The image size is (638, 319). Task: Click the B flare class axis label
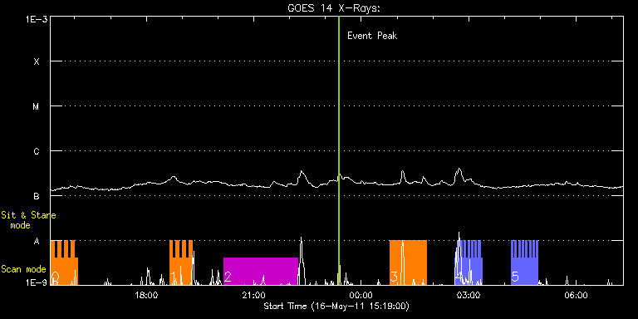(x=37, y=196)
